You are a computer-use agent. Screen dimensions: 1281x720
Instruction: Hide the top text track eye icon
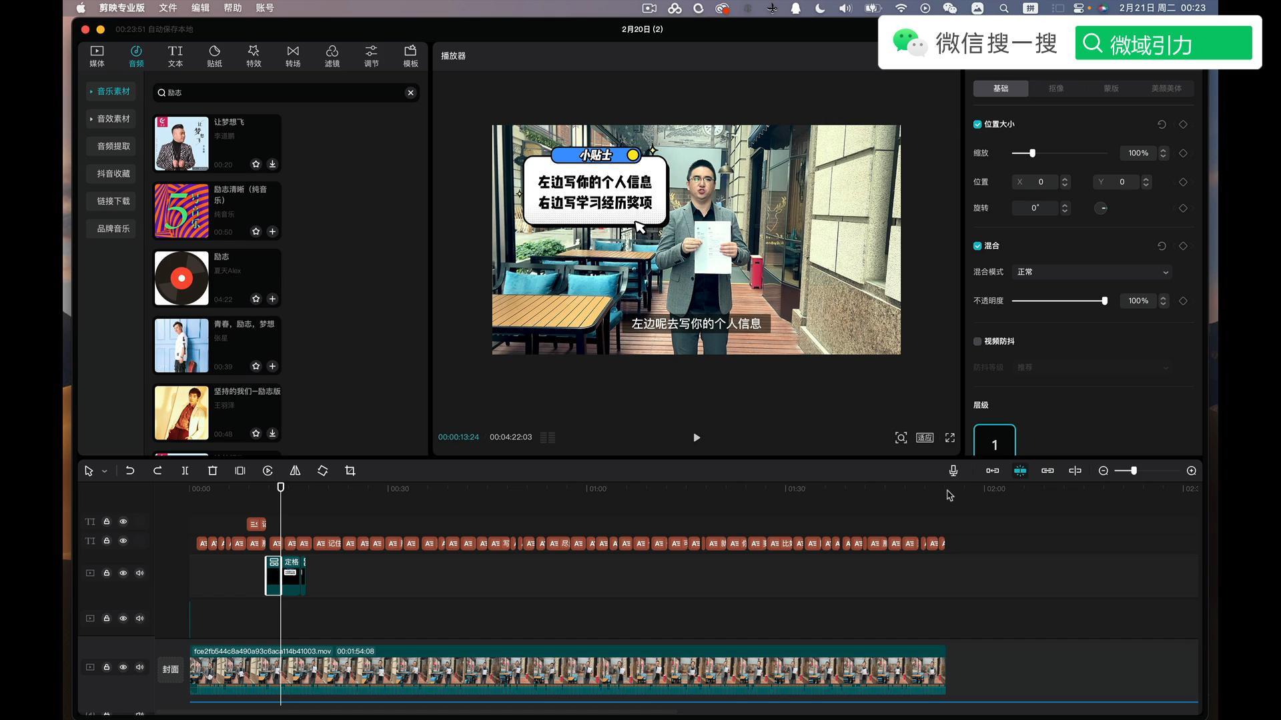pyautogui.click(x=123, y=521)
